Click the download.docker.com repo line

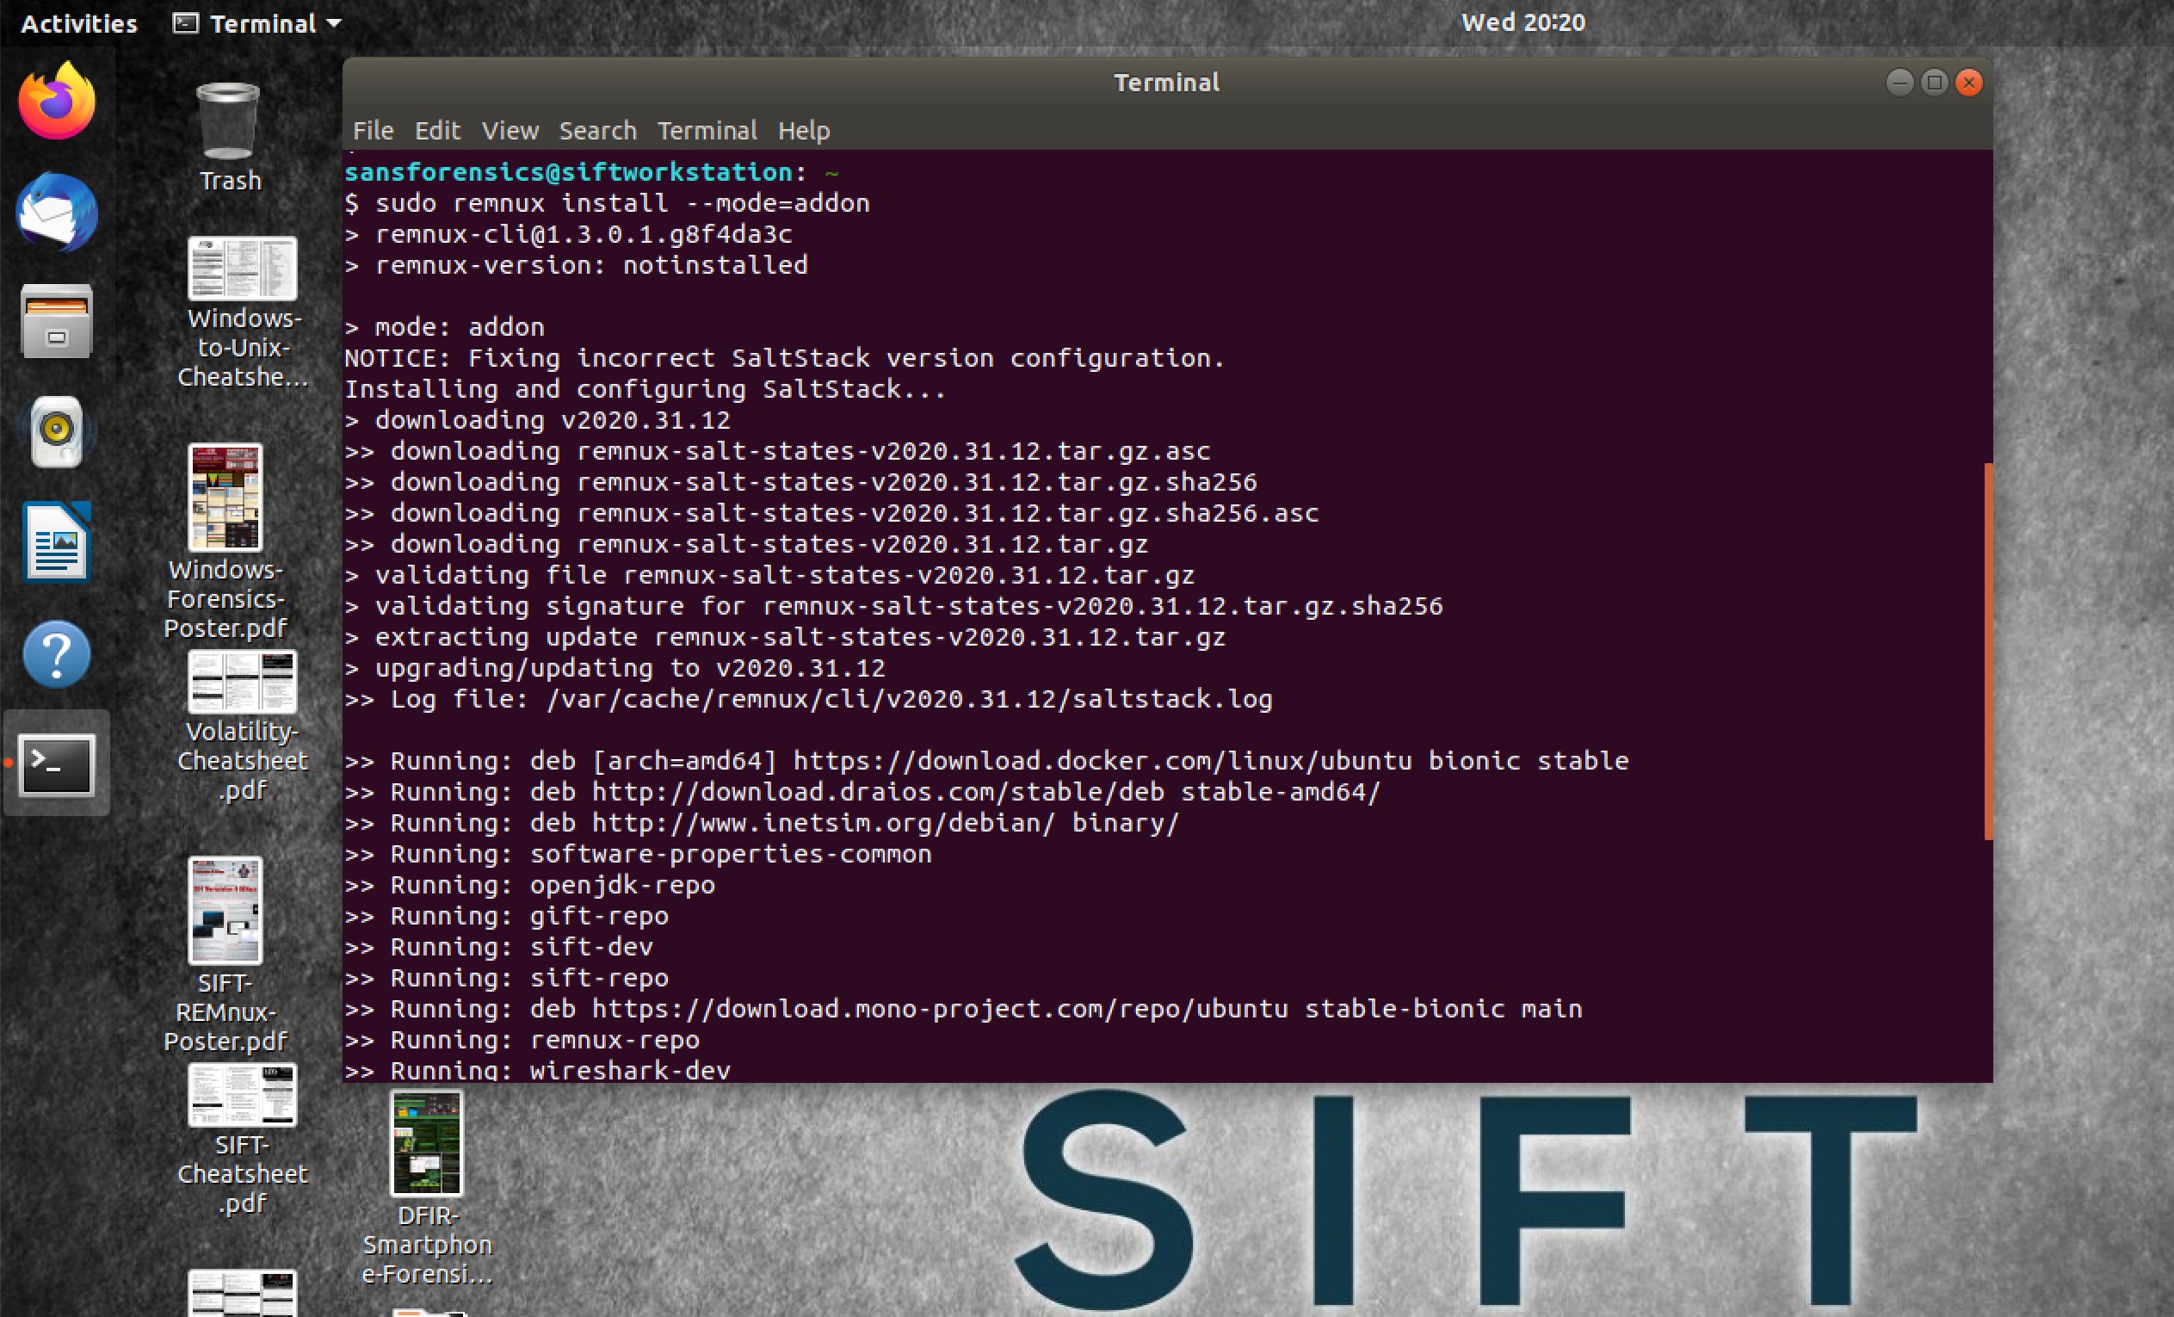coord(986,760)
